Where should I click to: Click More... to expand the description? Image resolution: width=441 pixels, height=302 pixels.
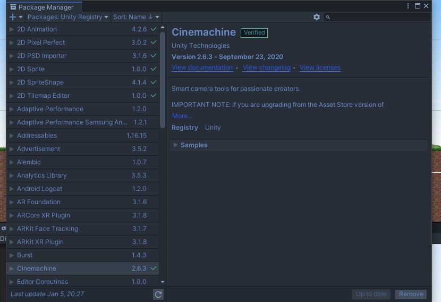tap(182, 116)
